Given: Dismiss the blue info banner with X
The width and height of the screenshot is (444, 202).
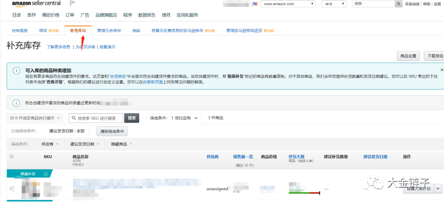Looking at the screenshot, I should tap(442, 69).
